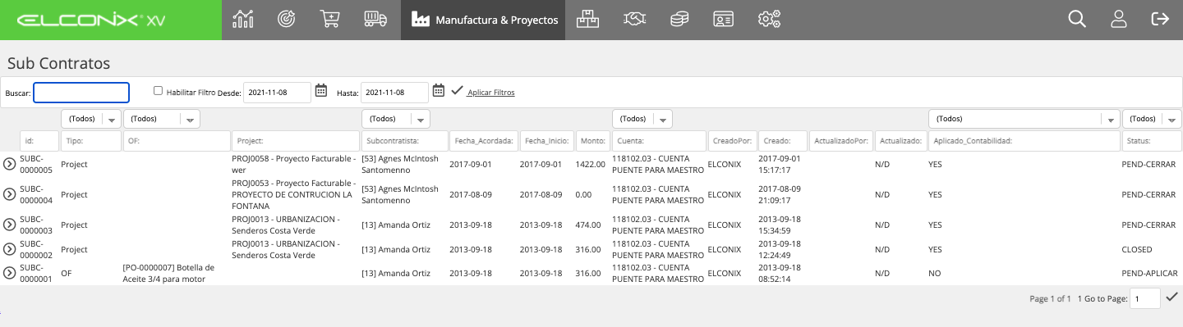Click the Hasta date field
This screenshot has height=327, width=1183.
pos(395,93)
